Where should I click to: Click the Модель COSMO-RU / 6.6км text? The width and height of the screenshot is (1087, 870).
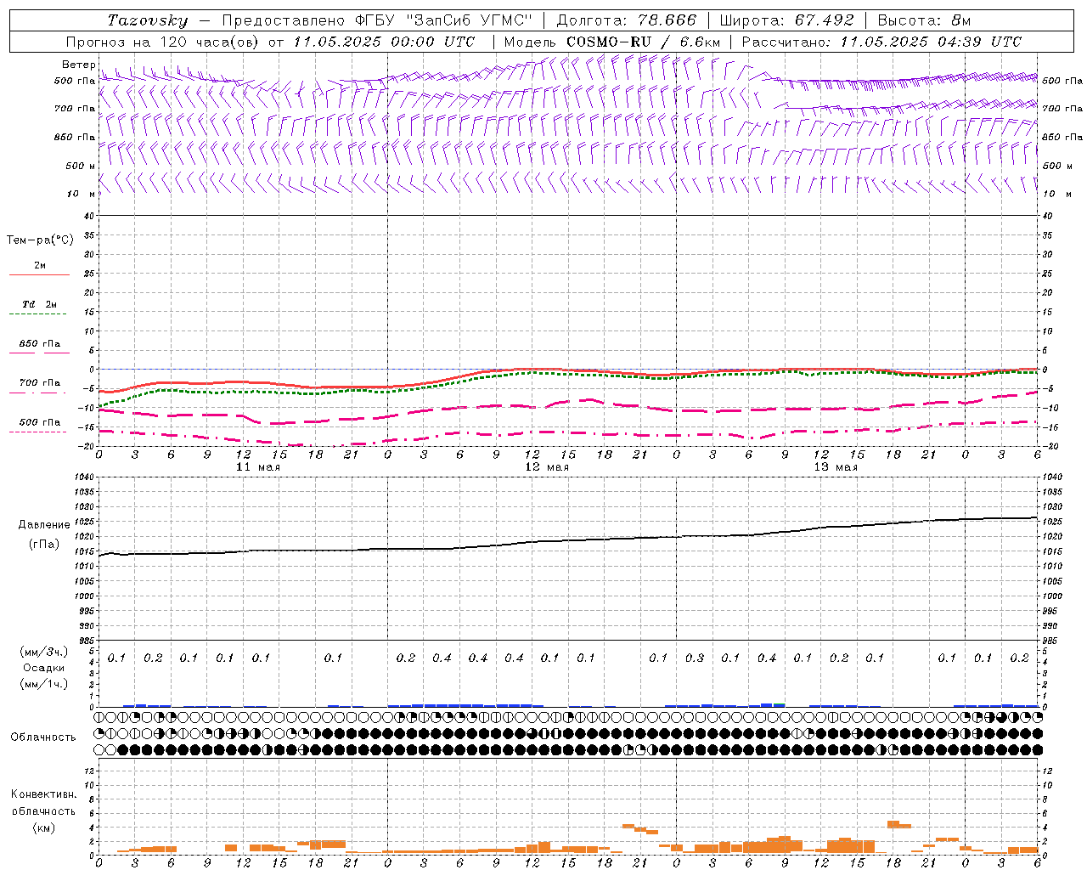(611, 42)
